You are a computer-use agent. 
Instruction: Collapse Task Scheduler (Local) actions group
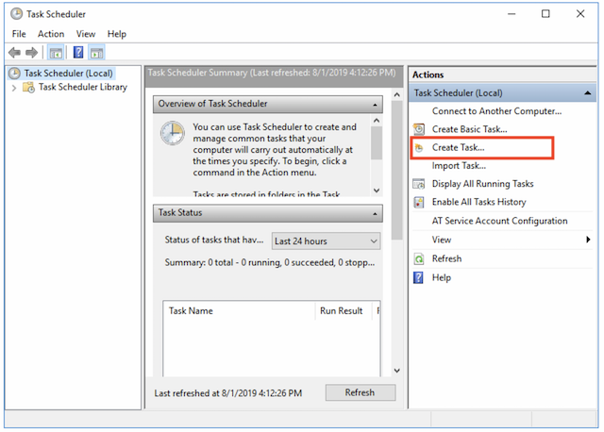[587, 93]
